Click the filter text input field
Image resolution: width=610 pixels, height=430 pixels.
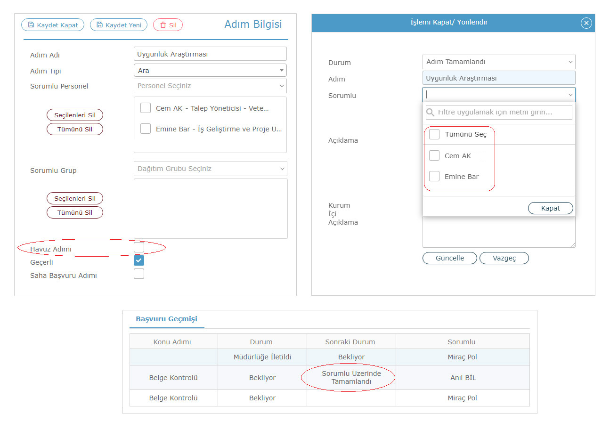click(x=499, y=112)
